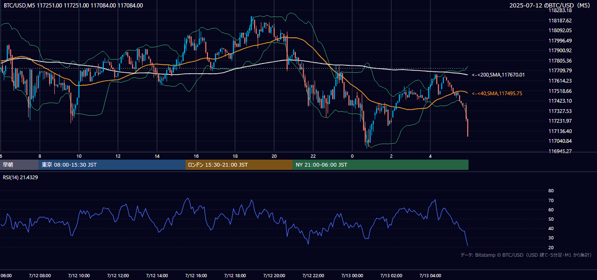Image resolution: width=597 pixels, height=280 pixels.
Task: Click RSI axis level 70
Action: pyautogui.click(x=551, y=200)
